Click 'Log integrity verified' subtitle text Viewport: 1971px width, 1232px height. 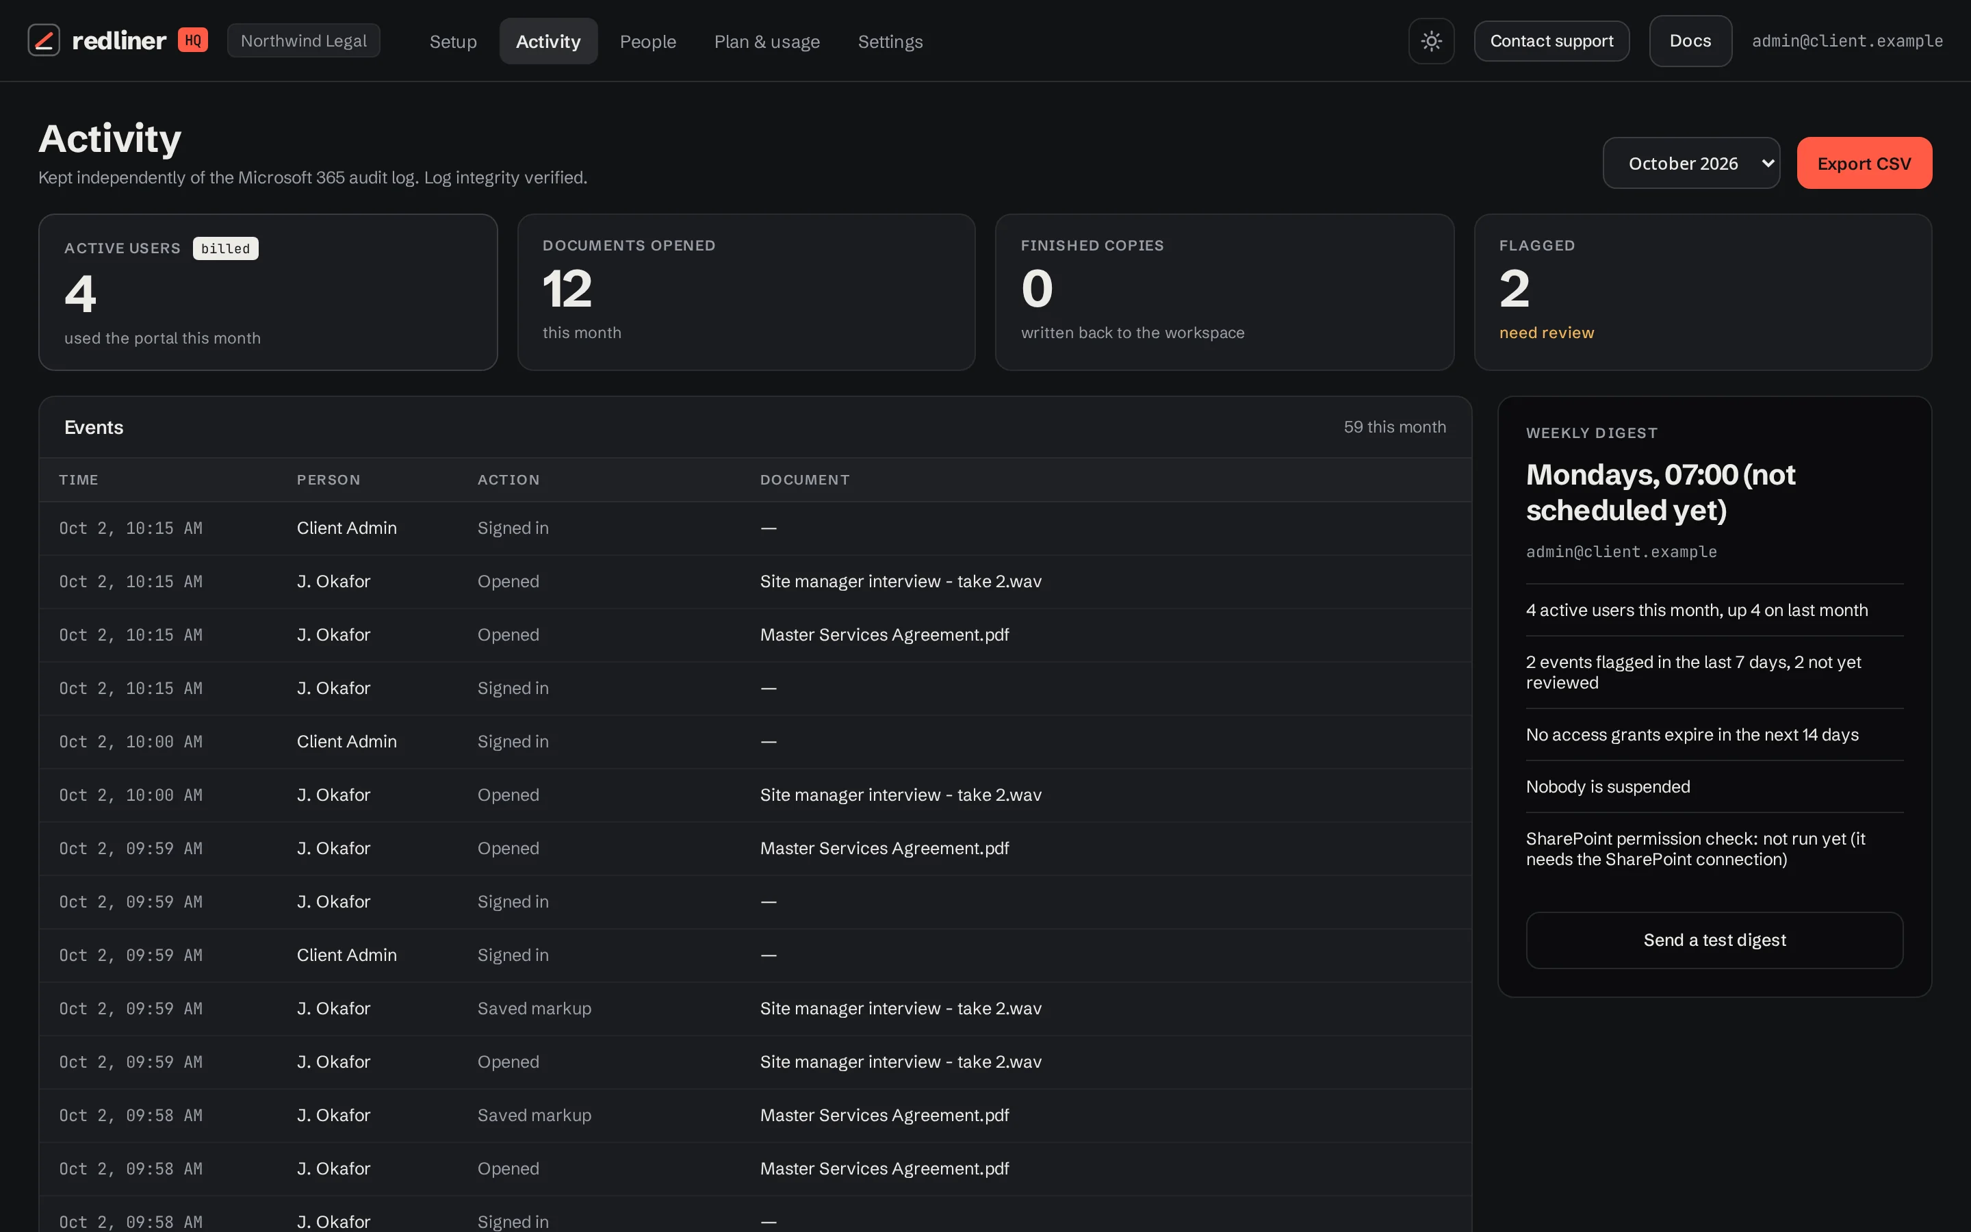coord(505,178)
